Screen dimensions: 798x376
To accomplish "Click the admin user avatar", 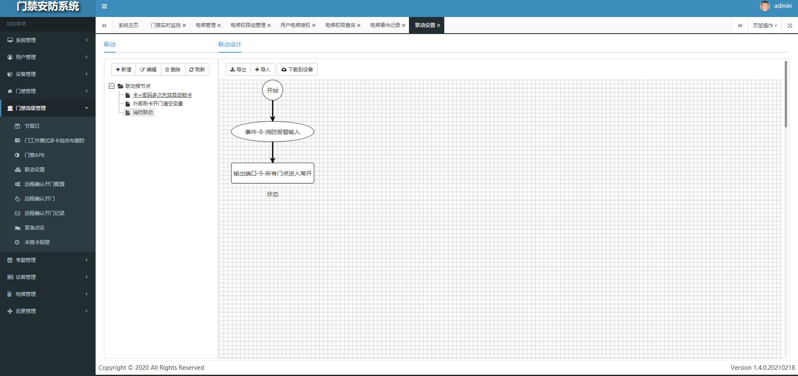I will coord(765,6).
